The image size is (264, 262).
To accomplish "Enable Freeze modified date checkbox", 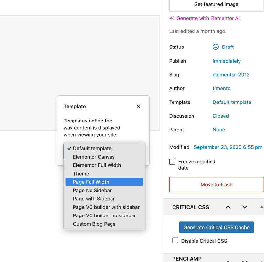I will point(172,162).
